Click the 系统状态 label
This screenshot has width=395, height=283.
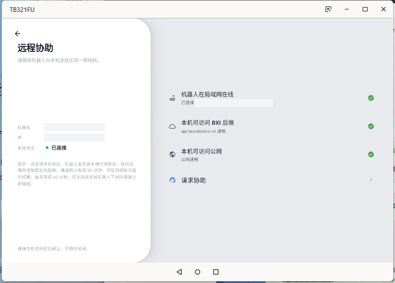coord(26,148)
